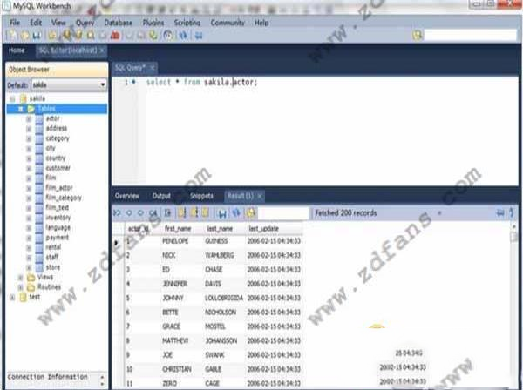Close the SQL Query tab
The width and height of the screenshot is (523, 390).
coord(153,67)
